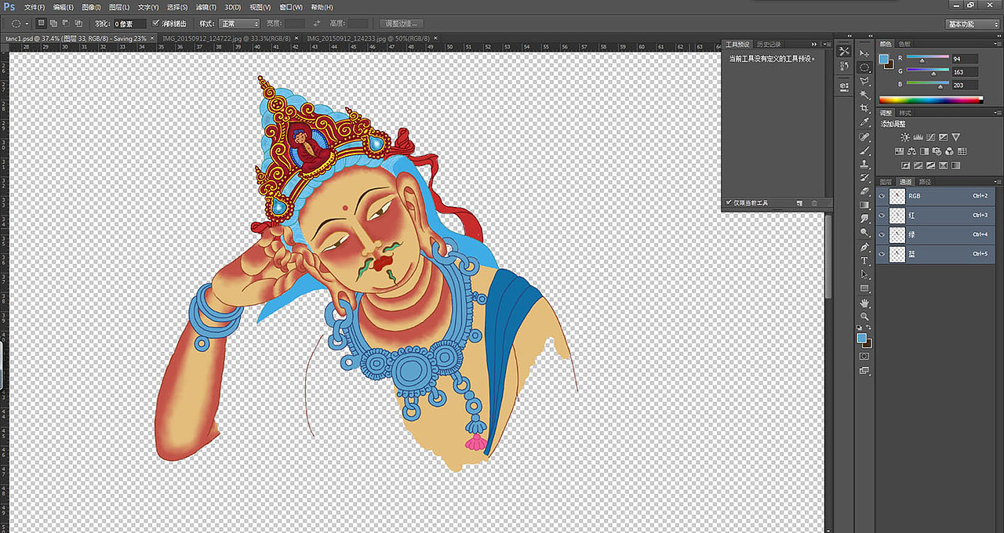Add a Curves adjustment

tap(930, 137)
